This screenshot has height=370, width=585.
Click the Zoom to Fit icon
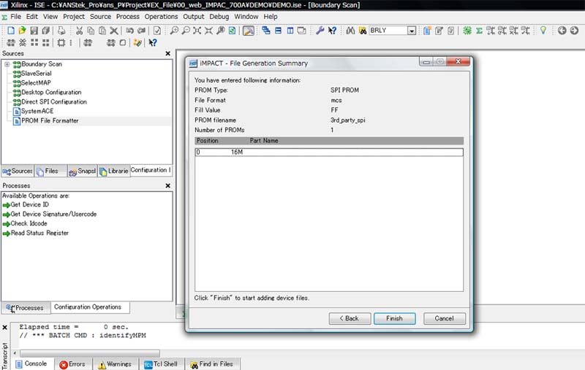coord(197,31)
